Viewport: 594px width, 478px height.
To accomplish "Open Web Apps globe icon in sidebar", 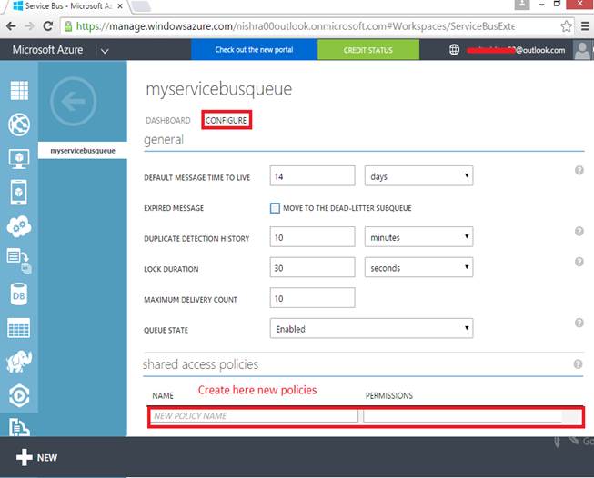I will pos(19,124).
